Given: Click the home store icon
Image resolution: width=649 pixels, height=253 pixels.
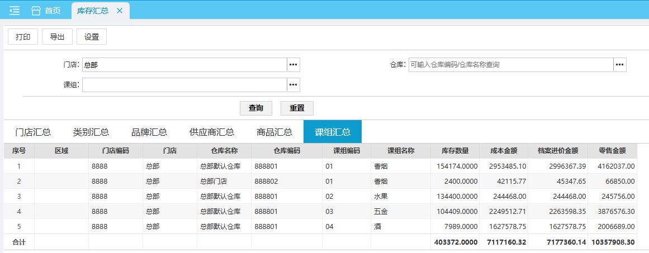Looking at the screenshot, I should 36,11.
